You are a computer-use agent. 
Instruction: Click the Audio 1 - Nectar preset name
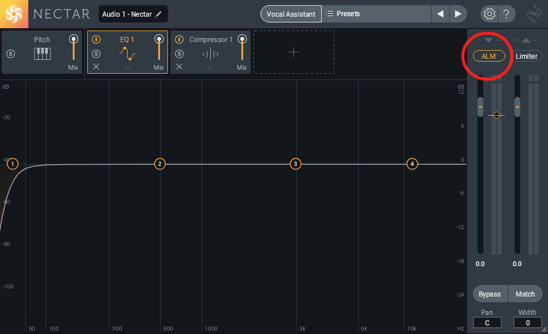point(127,14)
